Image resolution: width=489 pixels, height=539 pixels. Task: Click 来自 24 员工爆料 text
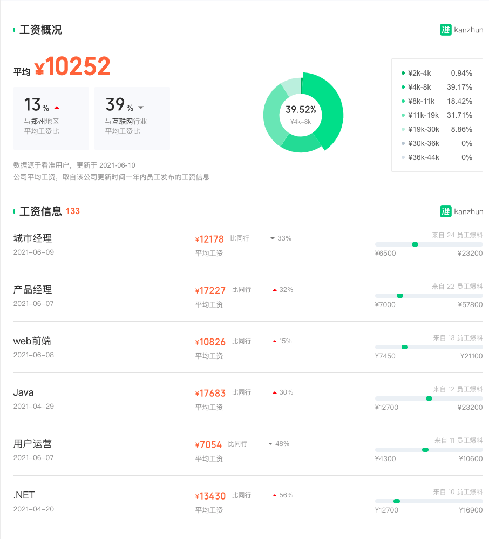[x=457, y=235]
